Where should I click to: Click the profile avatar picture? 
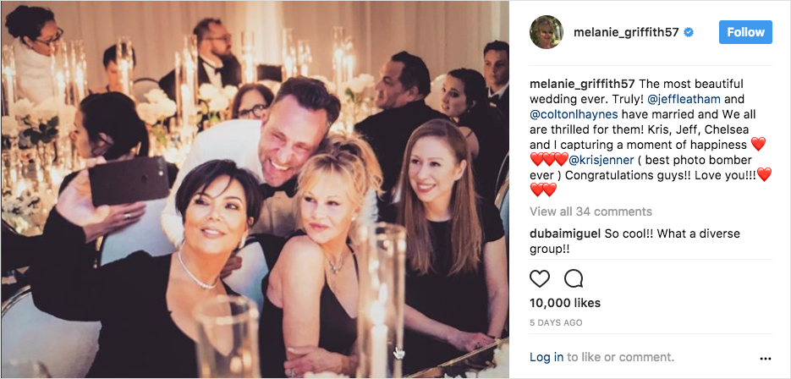click(546, 32)
